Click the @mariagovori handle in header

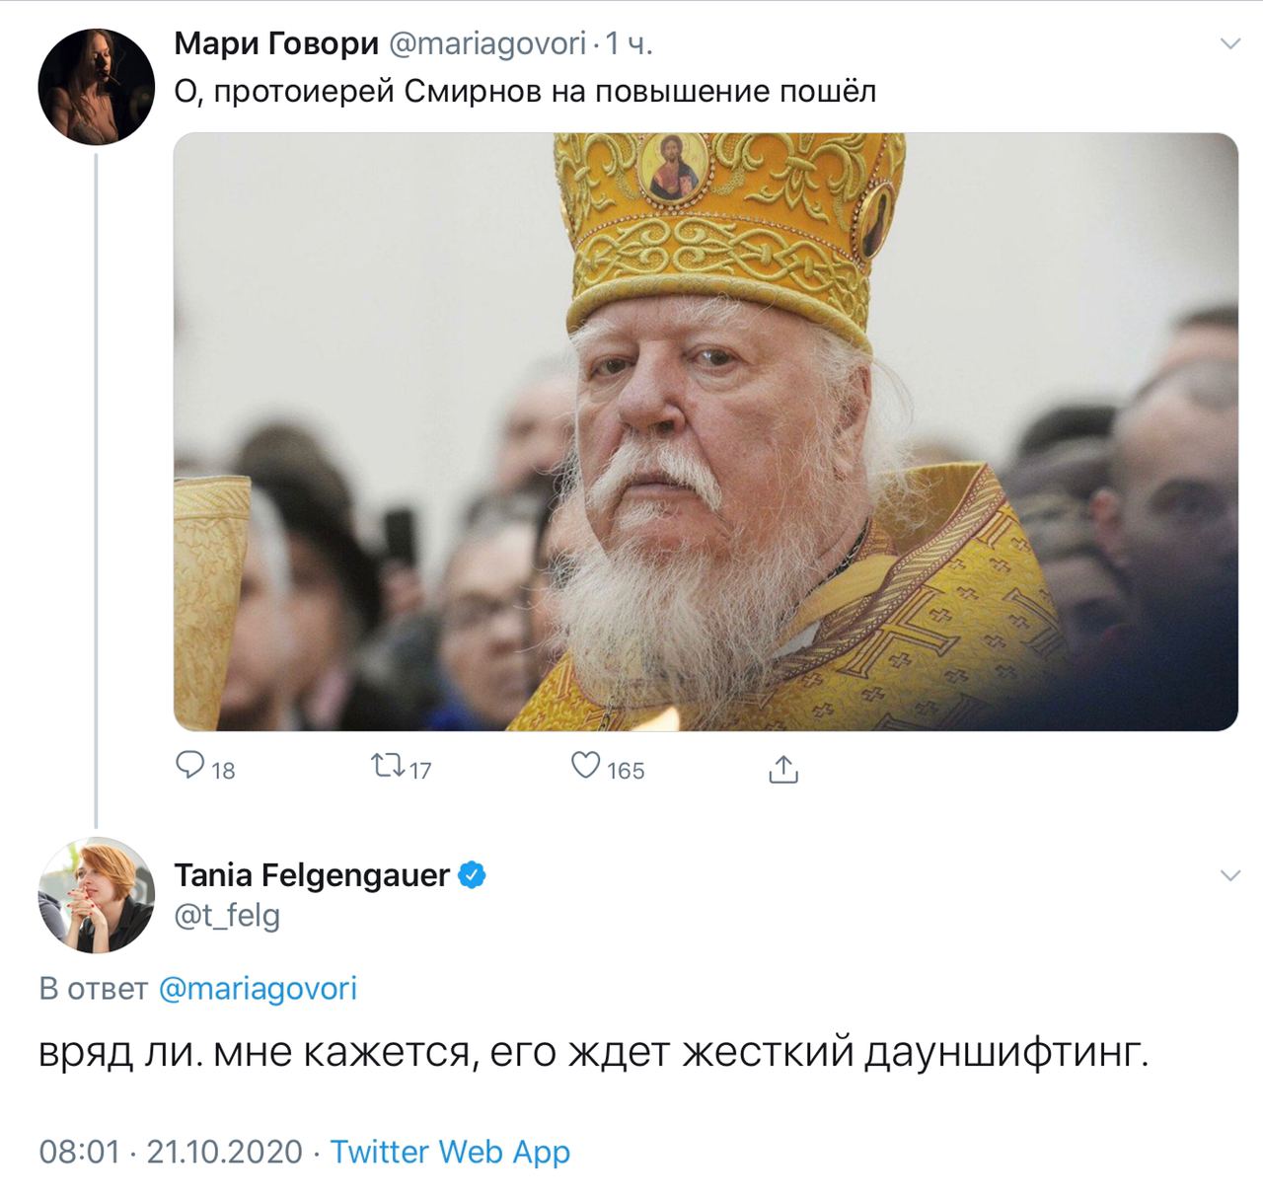coord(488,44)
